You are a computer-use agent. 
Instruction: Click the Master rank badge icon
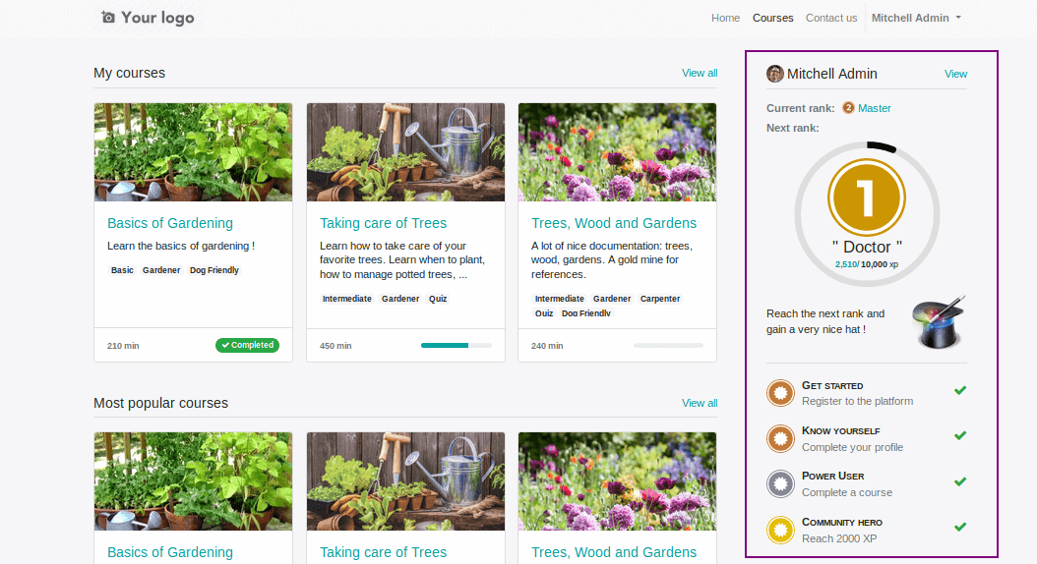coord(848,108)
